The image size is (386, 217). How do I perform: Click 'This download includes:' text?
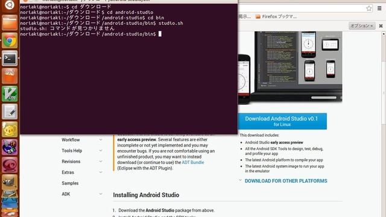tap(259, 135)
